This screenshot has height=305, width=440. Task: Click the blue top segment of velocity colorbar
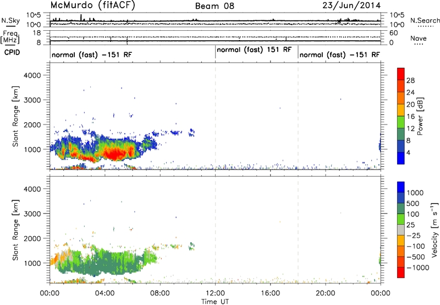401,187
